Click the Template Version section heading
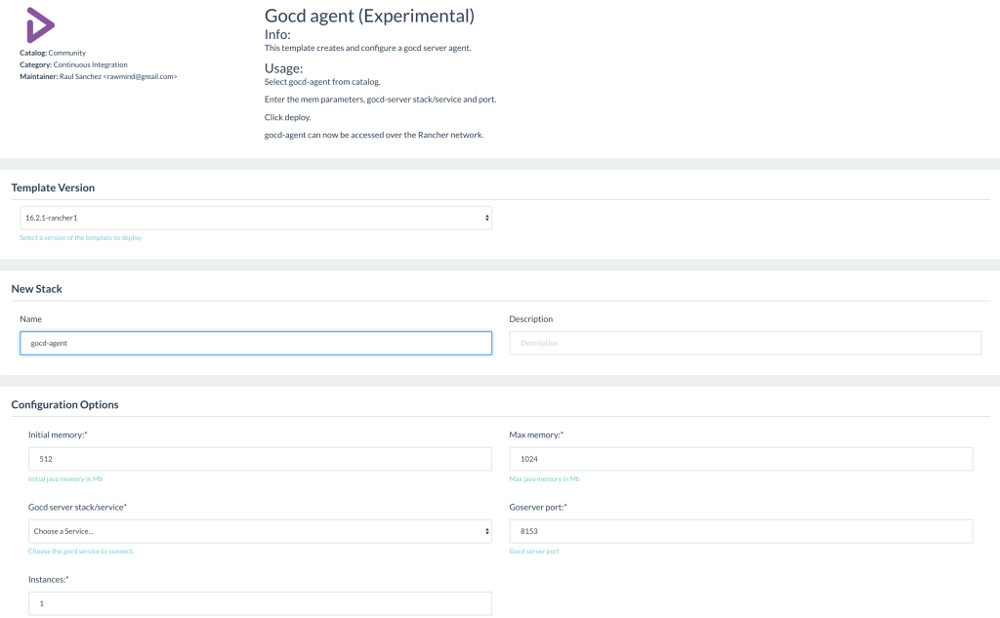The height and width of the screenshot is (618, 1000). (x=53, y=187)
